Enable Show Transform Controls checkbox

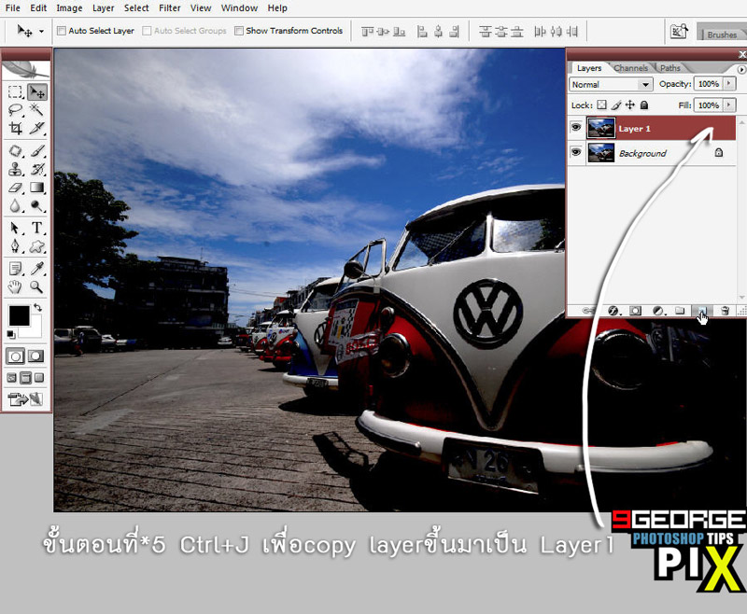[x=239, y=31]
